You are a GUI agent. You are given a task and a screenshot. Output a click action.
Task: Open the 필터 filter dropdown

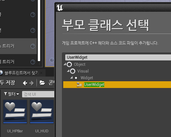[11, 94]
